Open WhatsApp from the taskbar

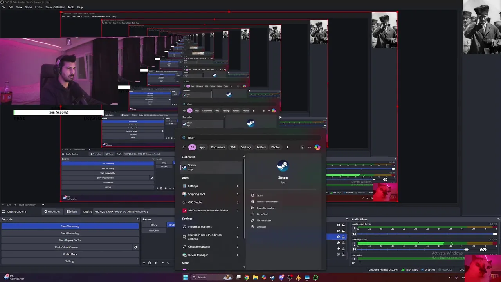[315, 277]
